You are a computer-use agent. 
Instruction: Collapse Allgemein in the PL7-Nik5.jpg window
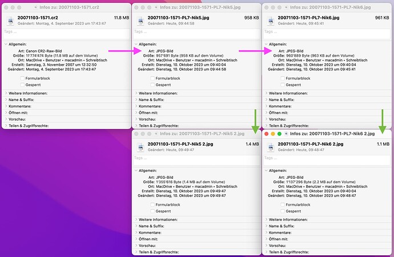[136, 44]
